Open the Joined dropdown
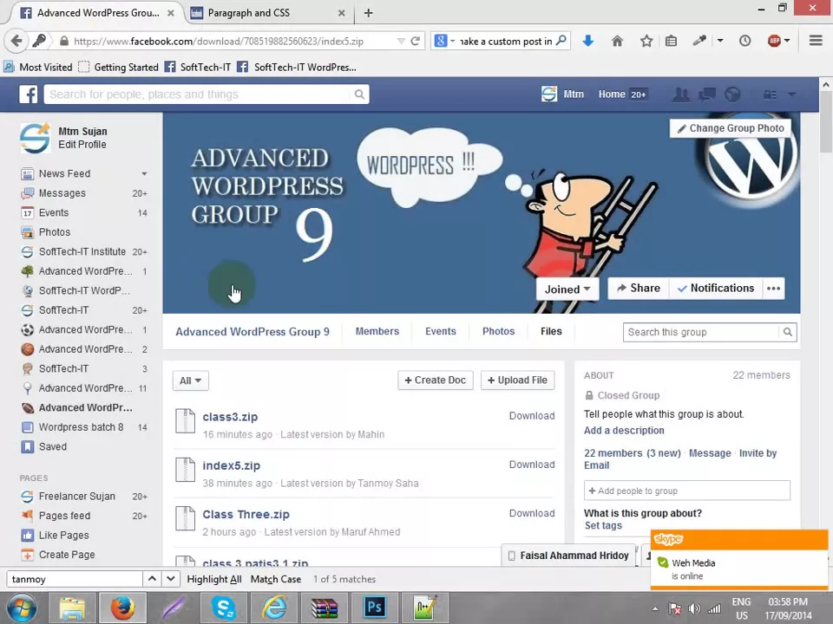 tap(567, 289)
